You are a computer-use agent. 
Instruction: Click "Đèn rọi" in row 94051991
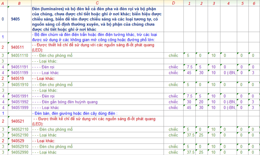pos(48,96)
